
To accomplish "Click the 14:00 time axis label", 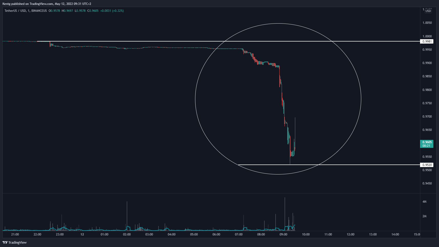I will coord(395,234).
